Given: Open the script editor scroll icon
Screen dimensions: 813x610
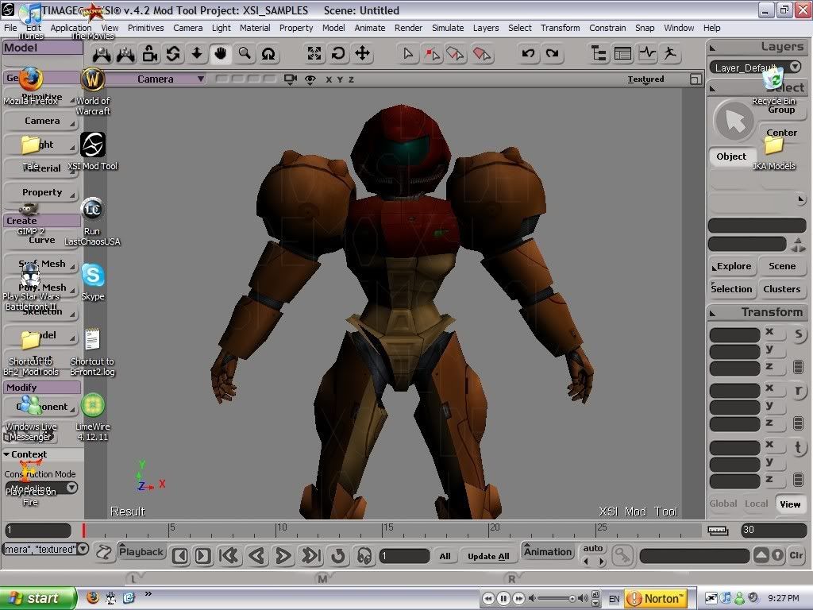Looking at the screenshot, I should click(x=104, y=553).
